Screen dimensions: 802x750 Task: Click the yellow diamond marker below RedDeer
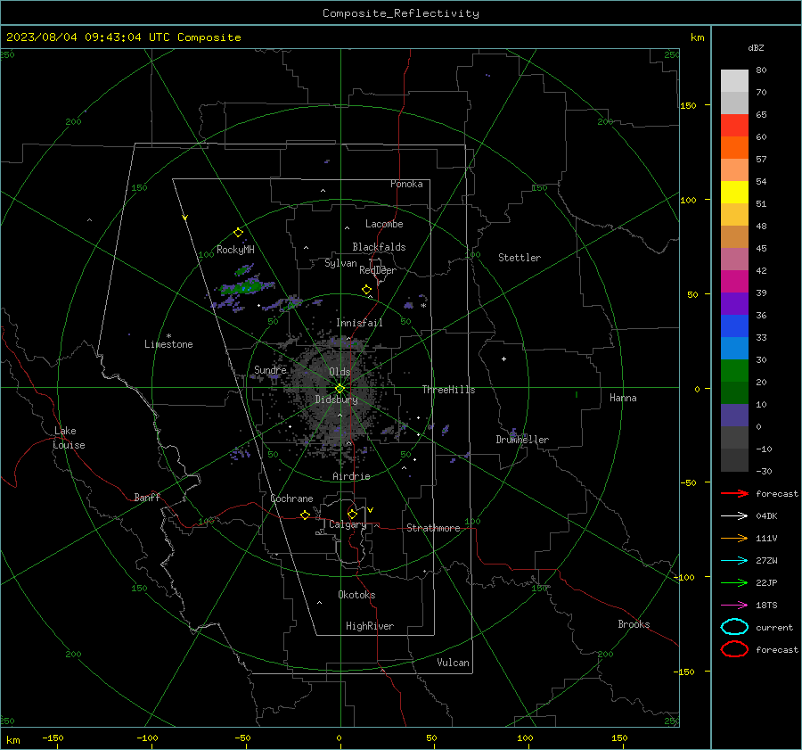[x=367, y=290]
